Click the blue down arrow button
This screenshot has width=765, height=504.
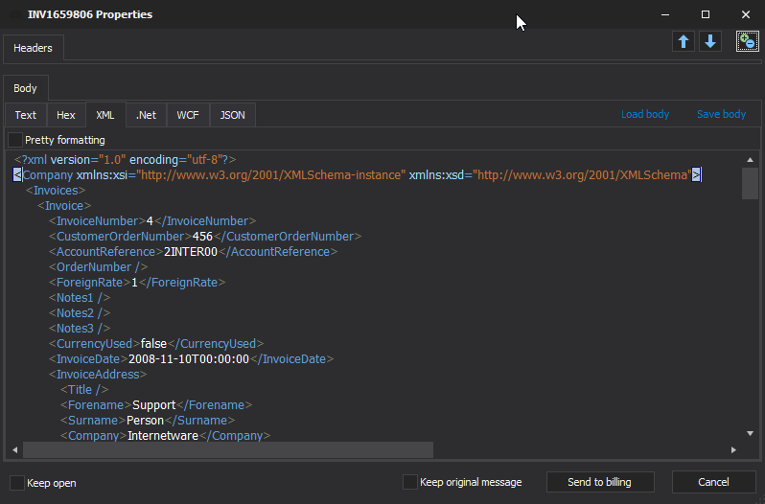[709, 42]
